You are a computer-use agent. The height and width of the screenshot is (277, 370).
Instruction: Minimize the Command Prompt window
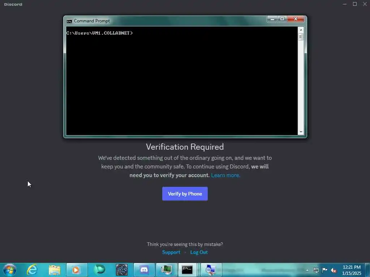click(x=272, y=19)
